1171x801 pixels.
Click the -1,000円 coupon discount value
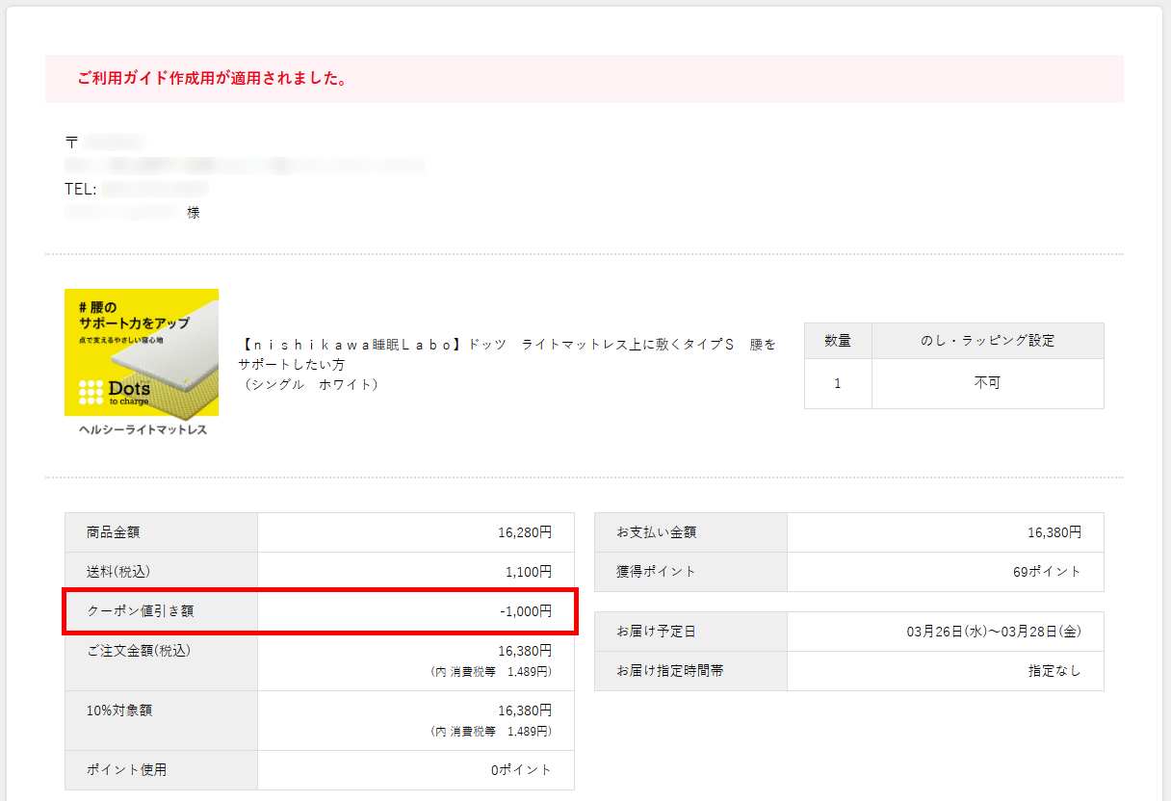click(526, 611)
